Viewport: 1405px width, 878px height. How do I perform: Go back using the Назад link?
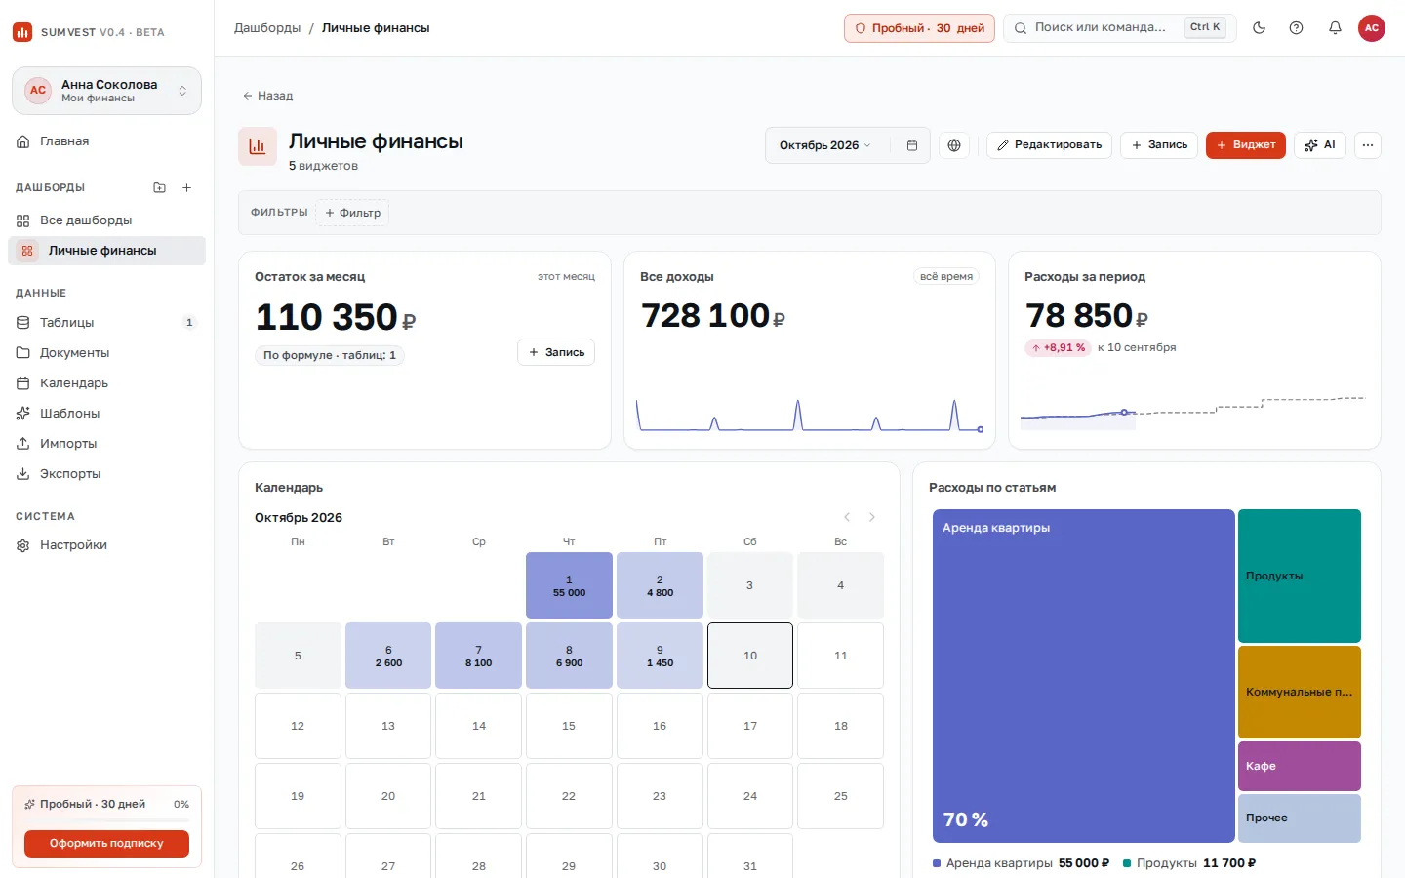point(267,96)
